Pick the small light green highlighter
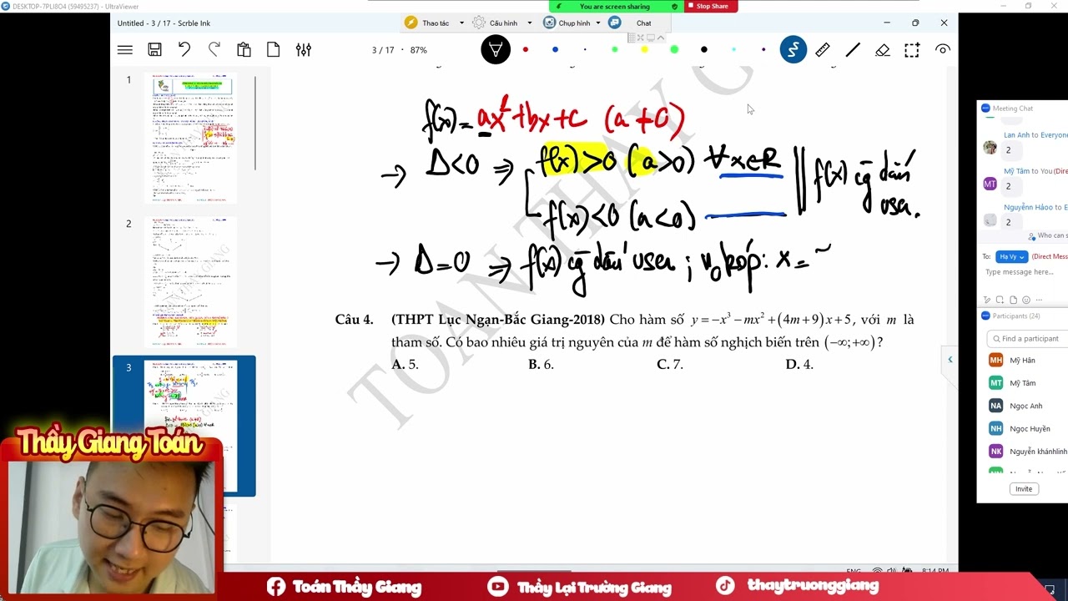The width and height of the screenshot is (1068, 601). click(615, 50)
